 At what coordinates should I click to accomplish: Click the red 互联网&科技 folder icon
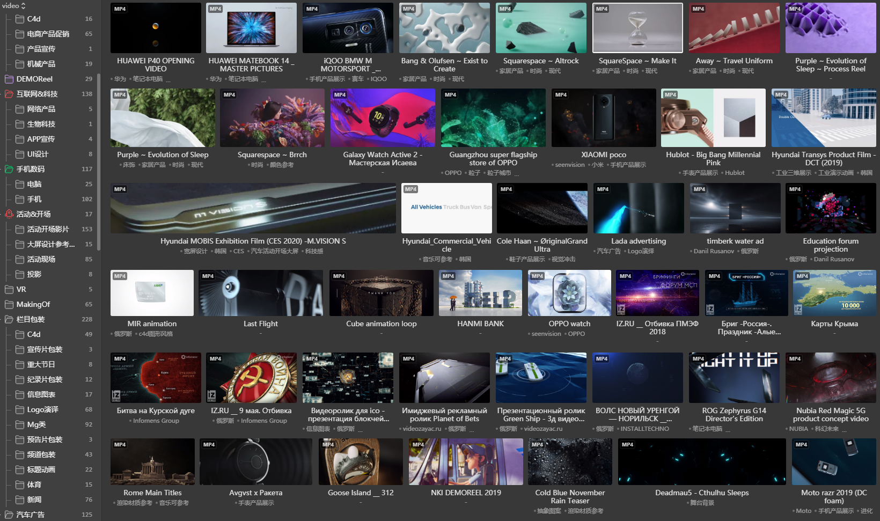click(9, 94)
